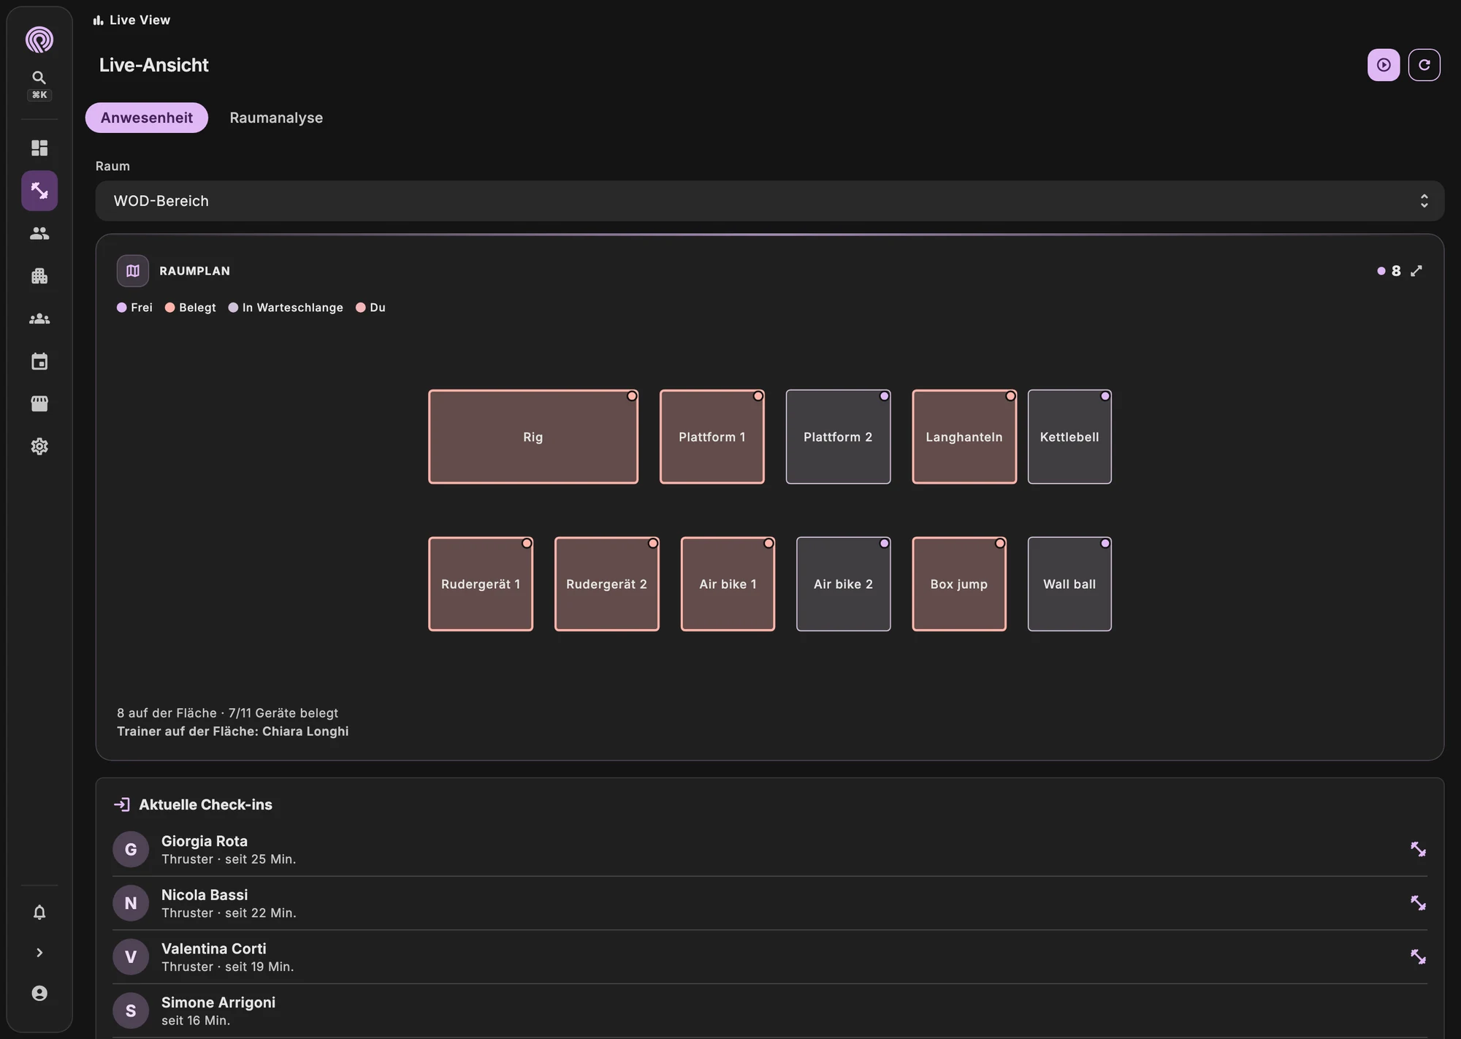Click Valentina Corti's dumbbell icon
Screen dimensions: 1461x1039
(x=1418, y=956)
